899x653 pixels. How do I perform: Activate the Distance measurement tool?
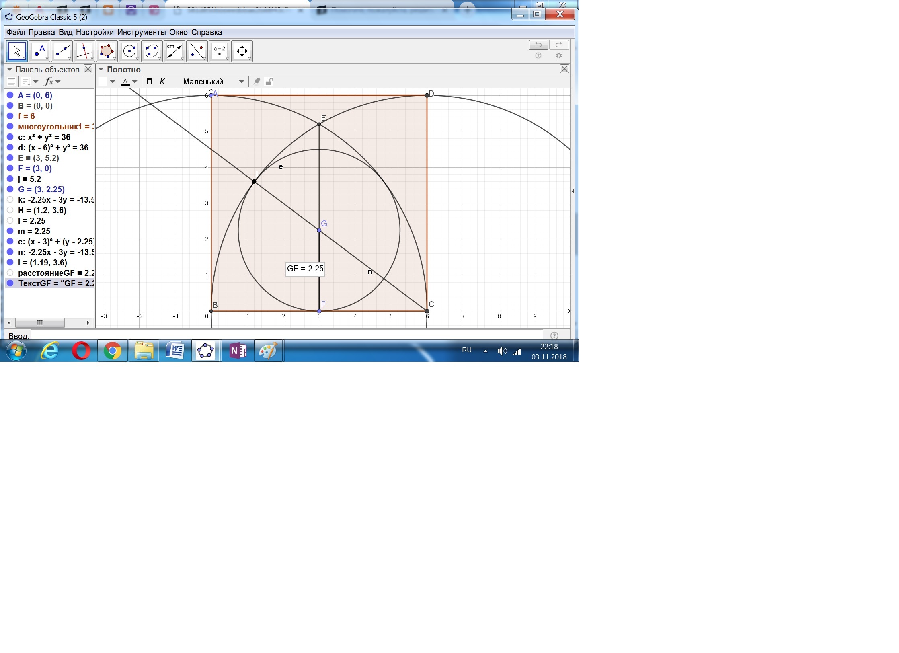(x=174, y=51)
